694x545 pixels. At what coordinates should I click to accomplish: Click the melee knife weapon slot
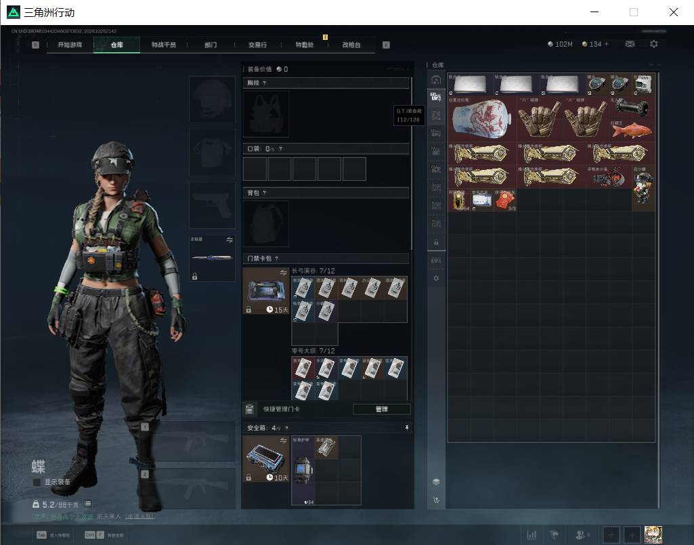point(212,258)
